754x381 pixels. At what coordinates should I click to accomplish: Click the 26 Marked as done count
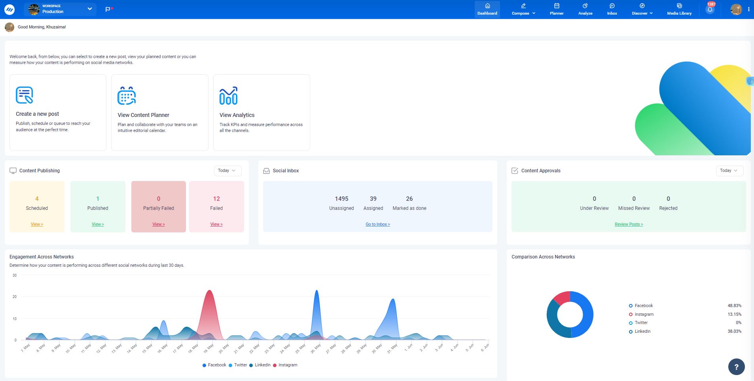[x=409, y=199]
